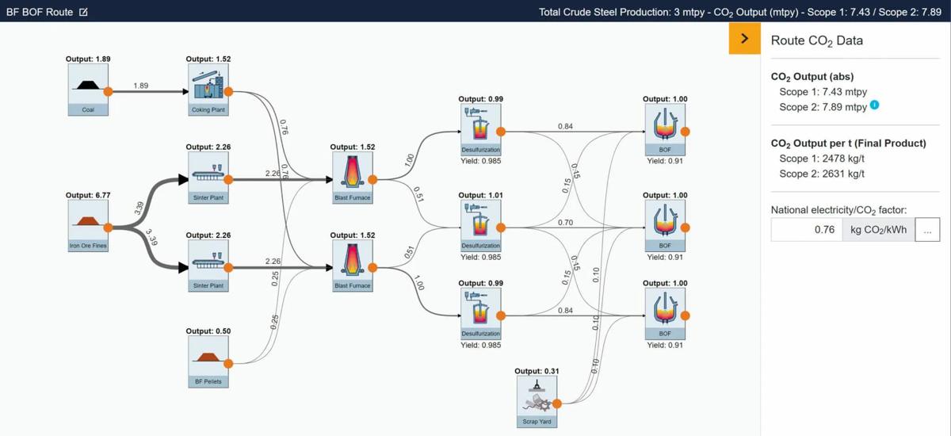Select the Iron Ore Fines node

88,226
